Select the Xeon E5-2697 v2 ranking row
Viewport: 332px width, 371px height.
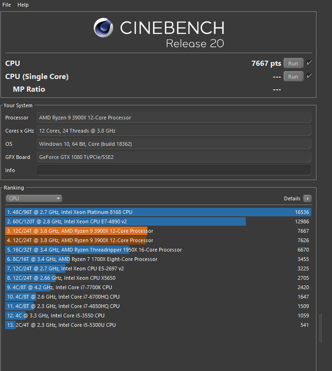158,268
